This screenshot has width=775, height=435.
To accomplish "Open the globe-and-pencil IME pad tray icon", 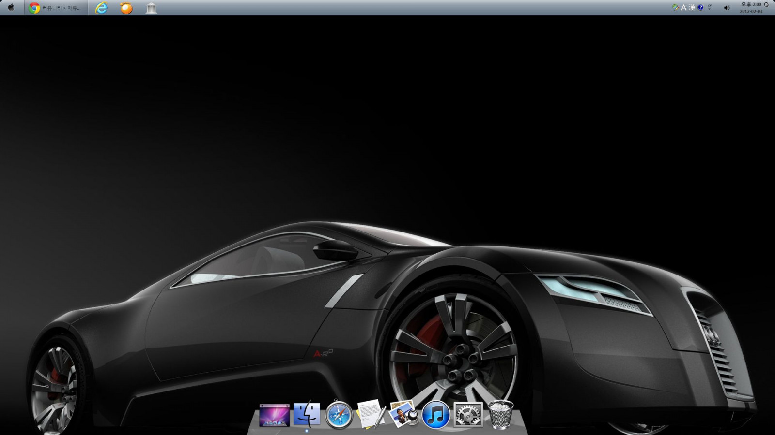I will pos(675,7).
